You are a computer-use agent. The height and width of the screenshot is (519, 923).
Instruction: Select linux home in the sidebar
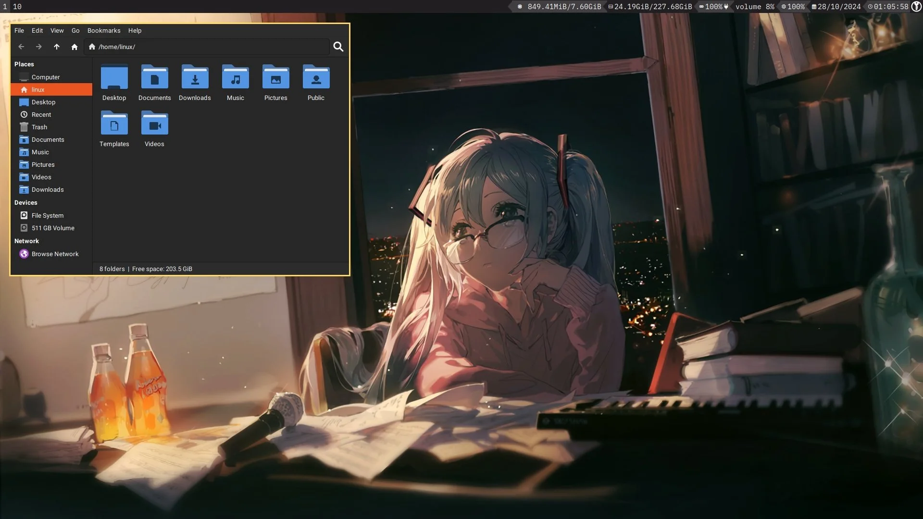[x=51, y=89]
